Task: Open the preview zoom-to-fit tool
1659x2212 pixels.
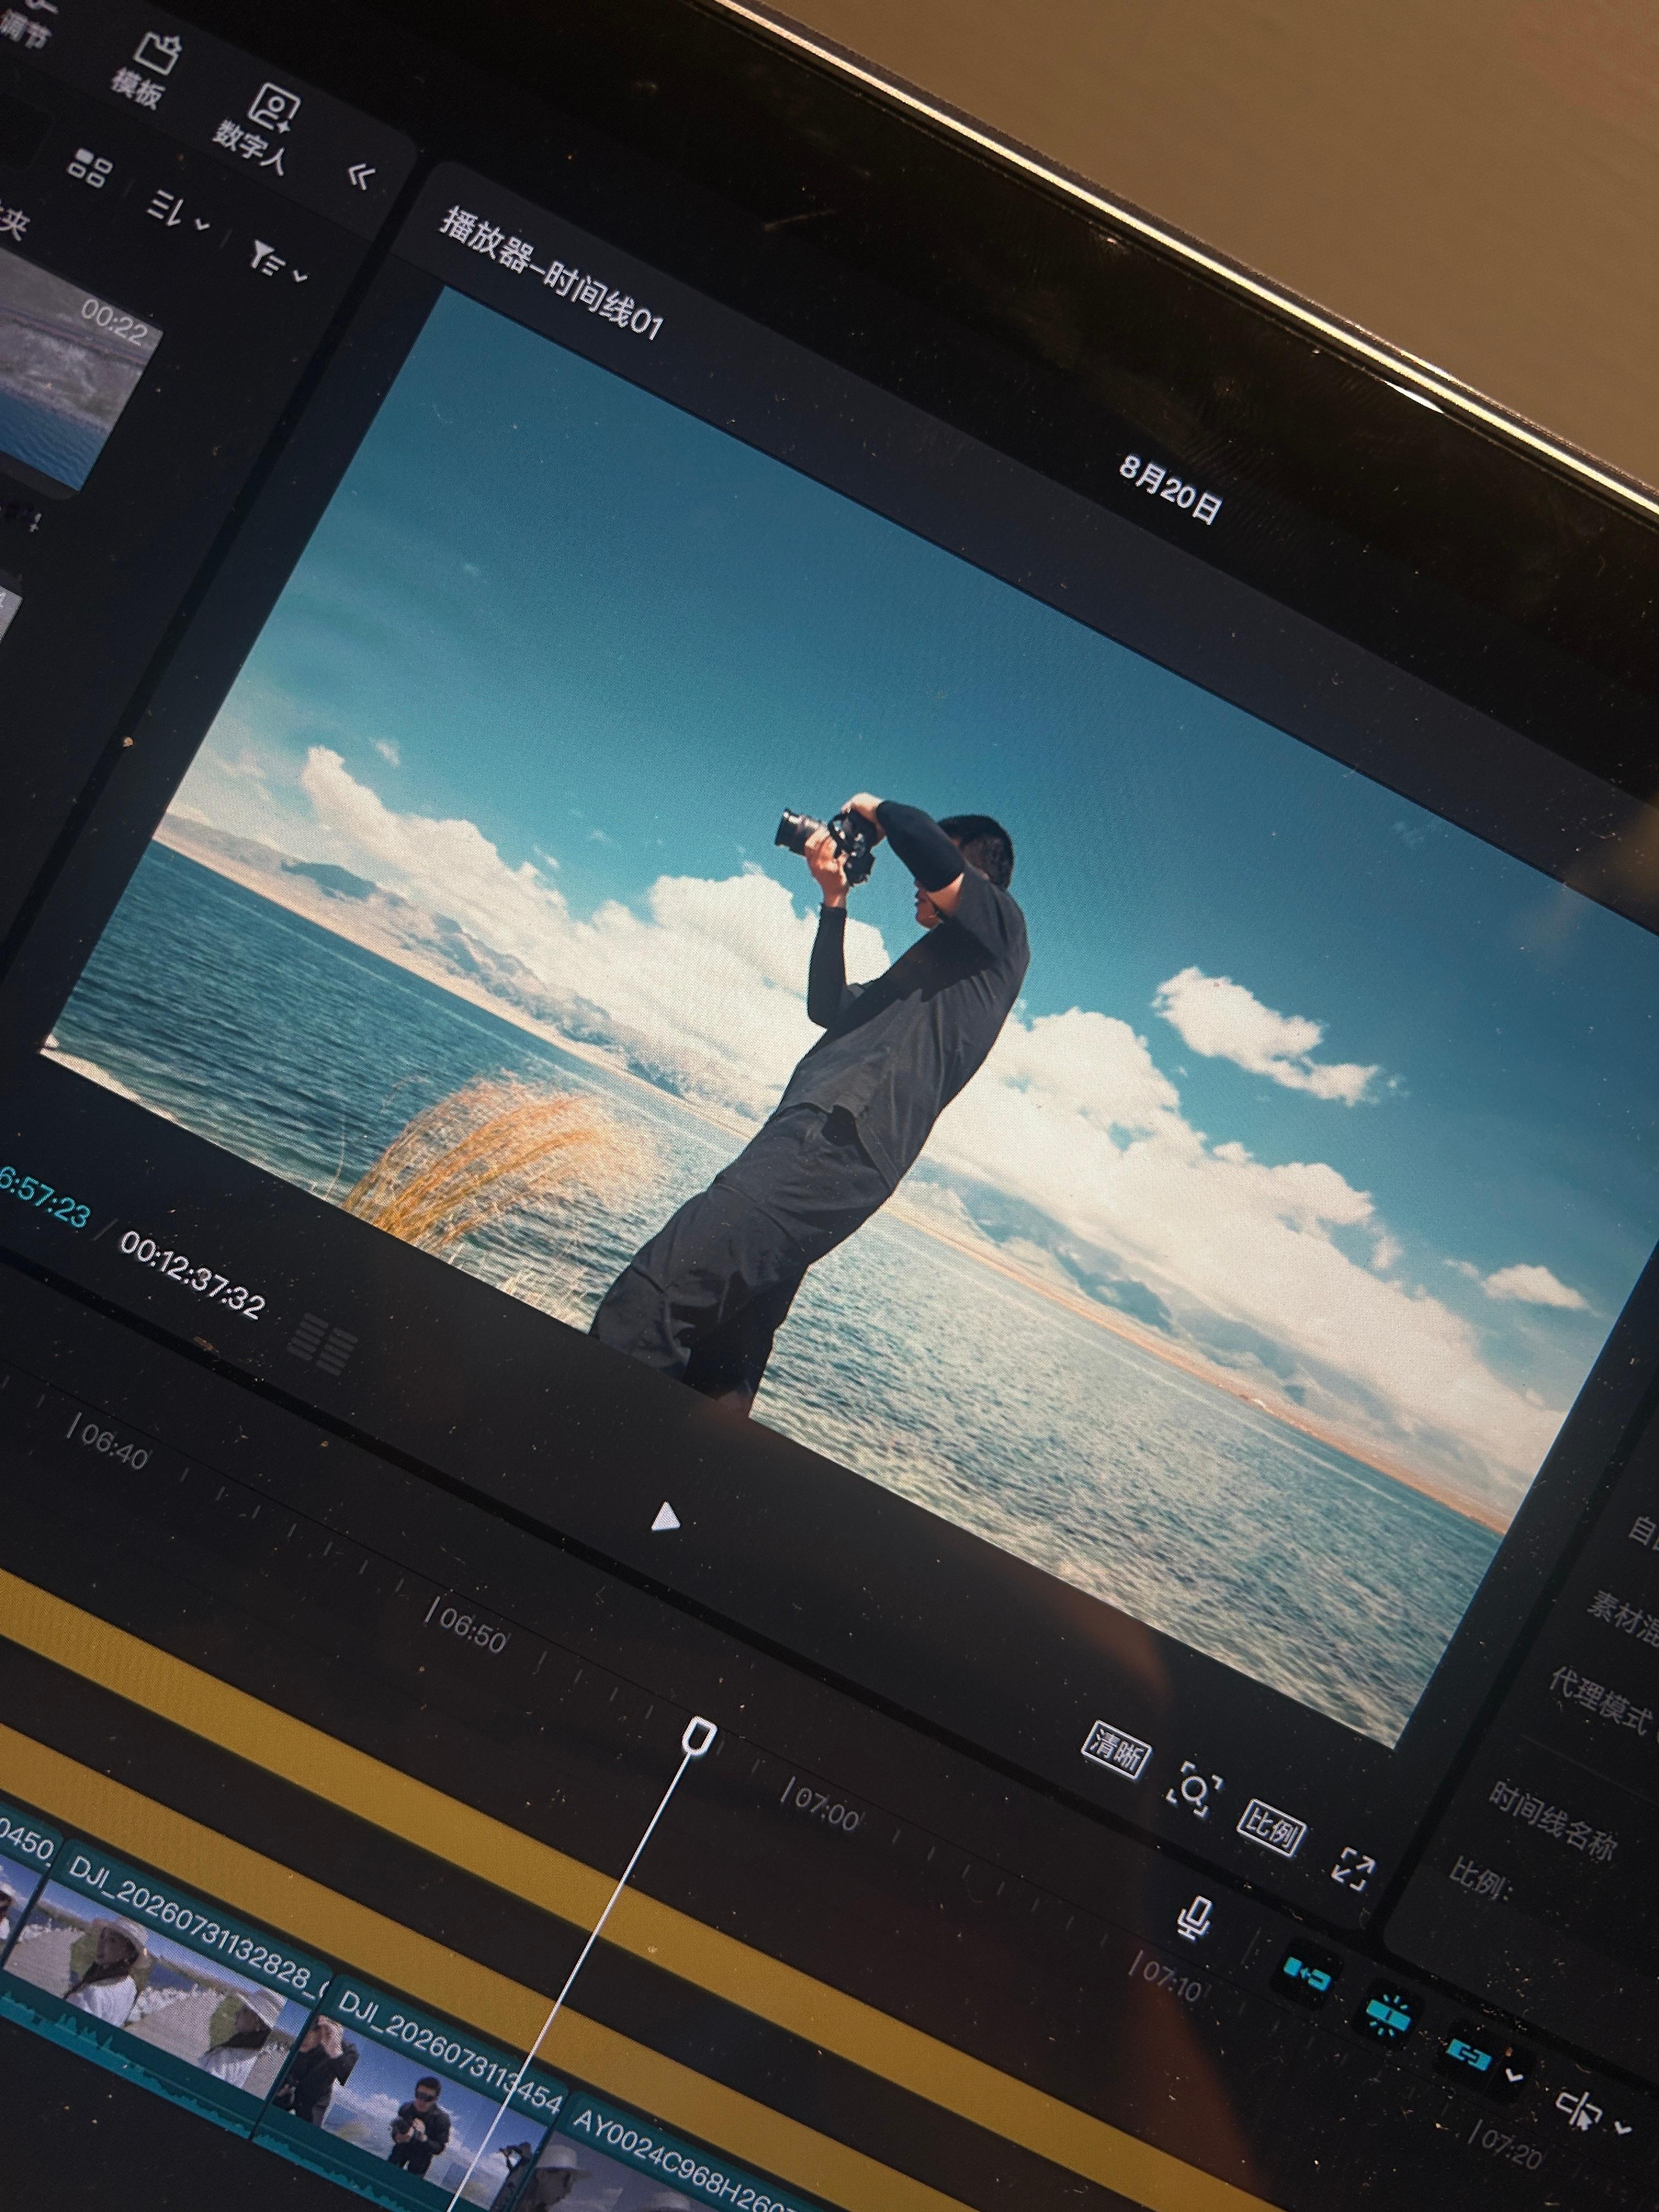Action: pos(1194,1790)
